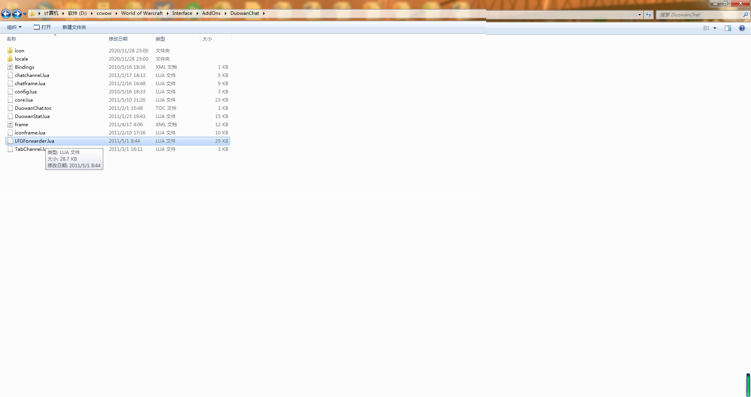Click the Forward navigation arrow button
Image resolution: width=751 pixels, height=397 pixels.
17,14
